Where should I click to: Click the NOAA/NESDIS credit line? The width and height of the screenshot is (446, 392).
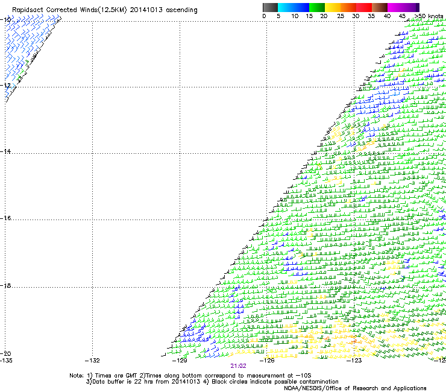355,388
